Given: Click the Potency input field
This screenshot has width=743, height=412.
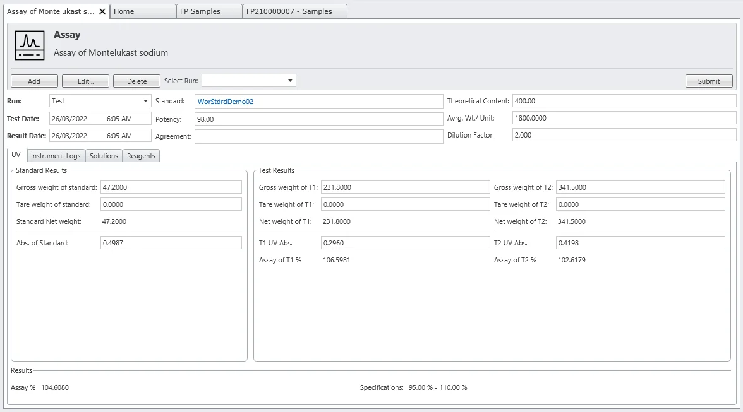Looking at the screenshot, I should point(318,119).
